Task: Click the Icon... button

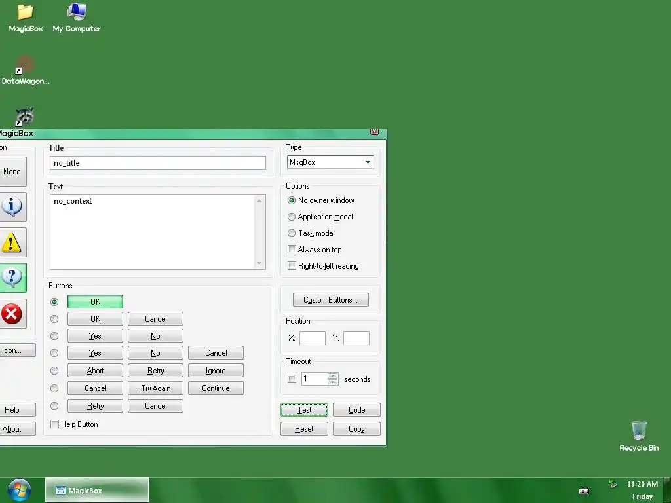Action: 17,350
